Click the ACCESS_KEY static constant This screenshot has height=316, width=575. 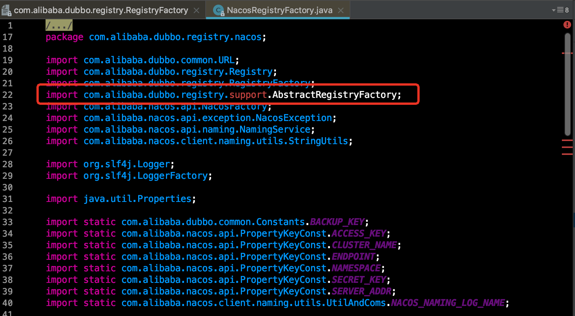pos(359,234)
